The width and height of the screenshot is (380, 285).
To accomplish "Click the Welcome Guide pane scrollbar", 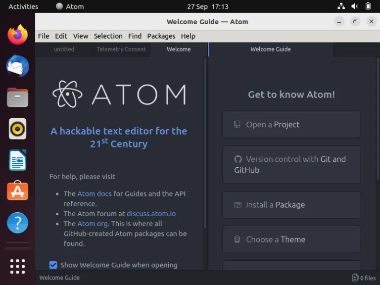I will [379, 119].
